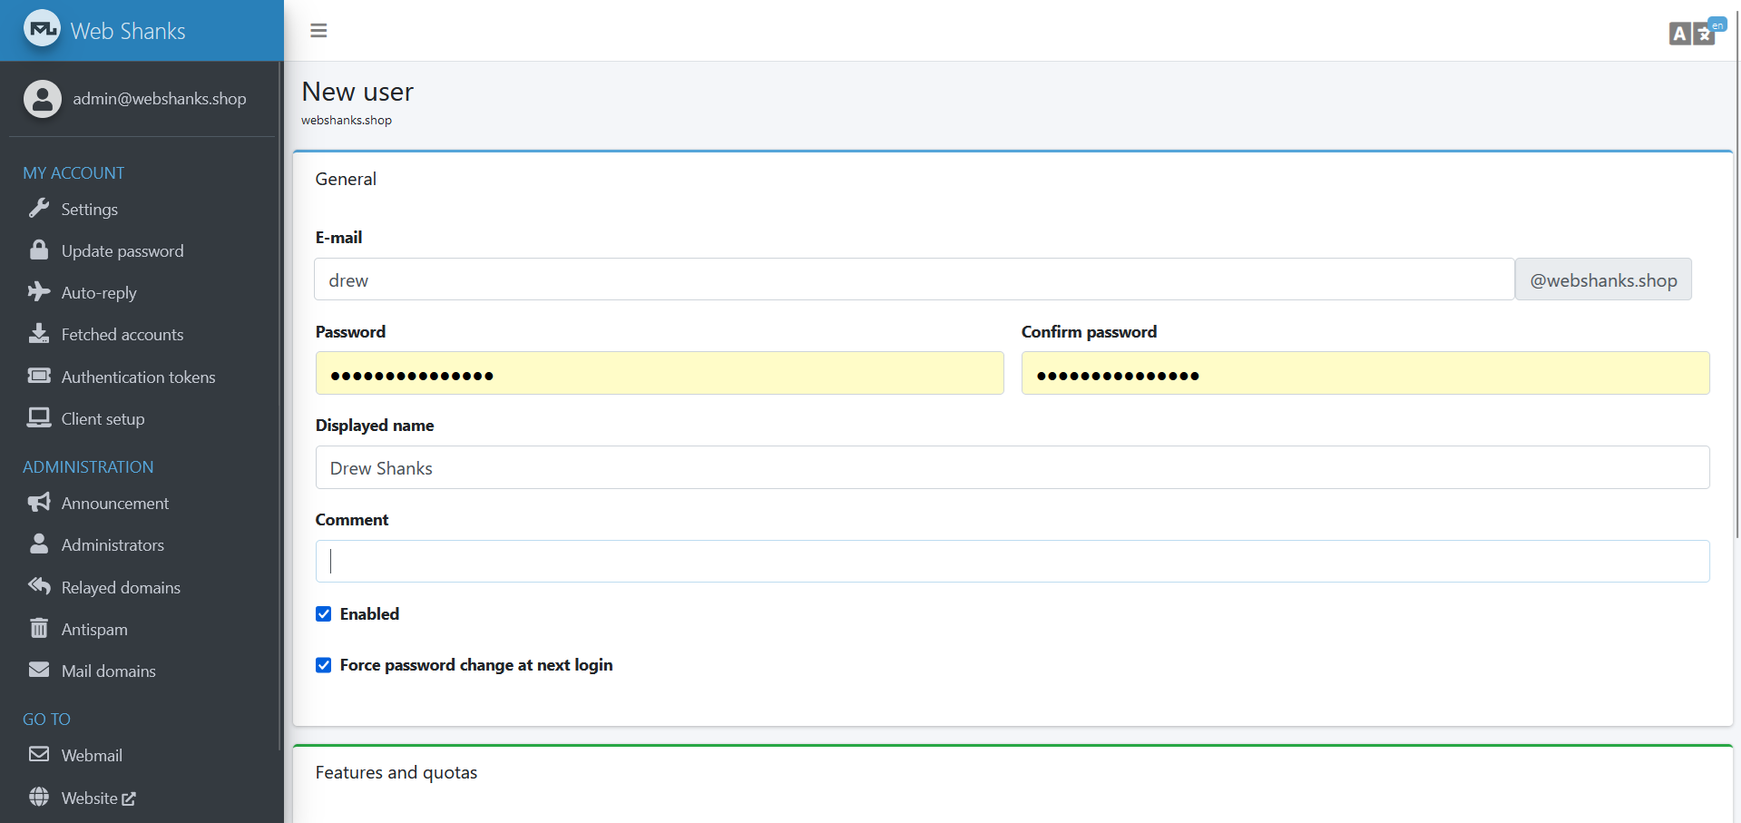Click the GO TO section header
The height and width of the screenshot is (823, 1741).
[x=46, y=720]
